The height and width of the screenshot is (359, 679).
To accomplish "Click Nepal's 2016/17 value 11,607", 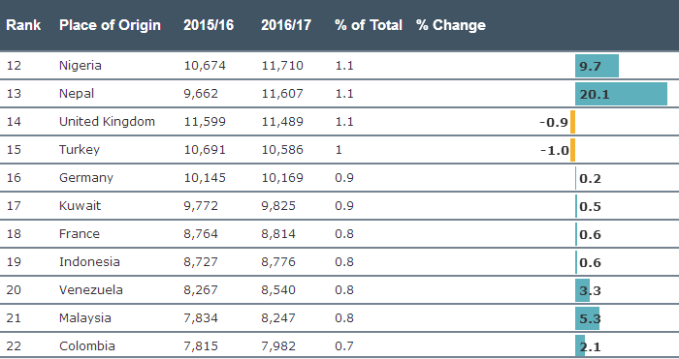I will [282, 94].
